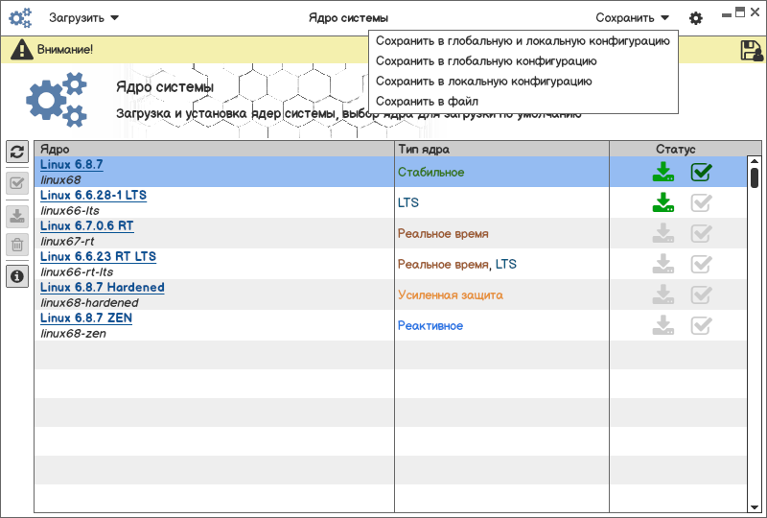Toggle default checkmark for Linux 6.8.7

point(701,172)
